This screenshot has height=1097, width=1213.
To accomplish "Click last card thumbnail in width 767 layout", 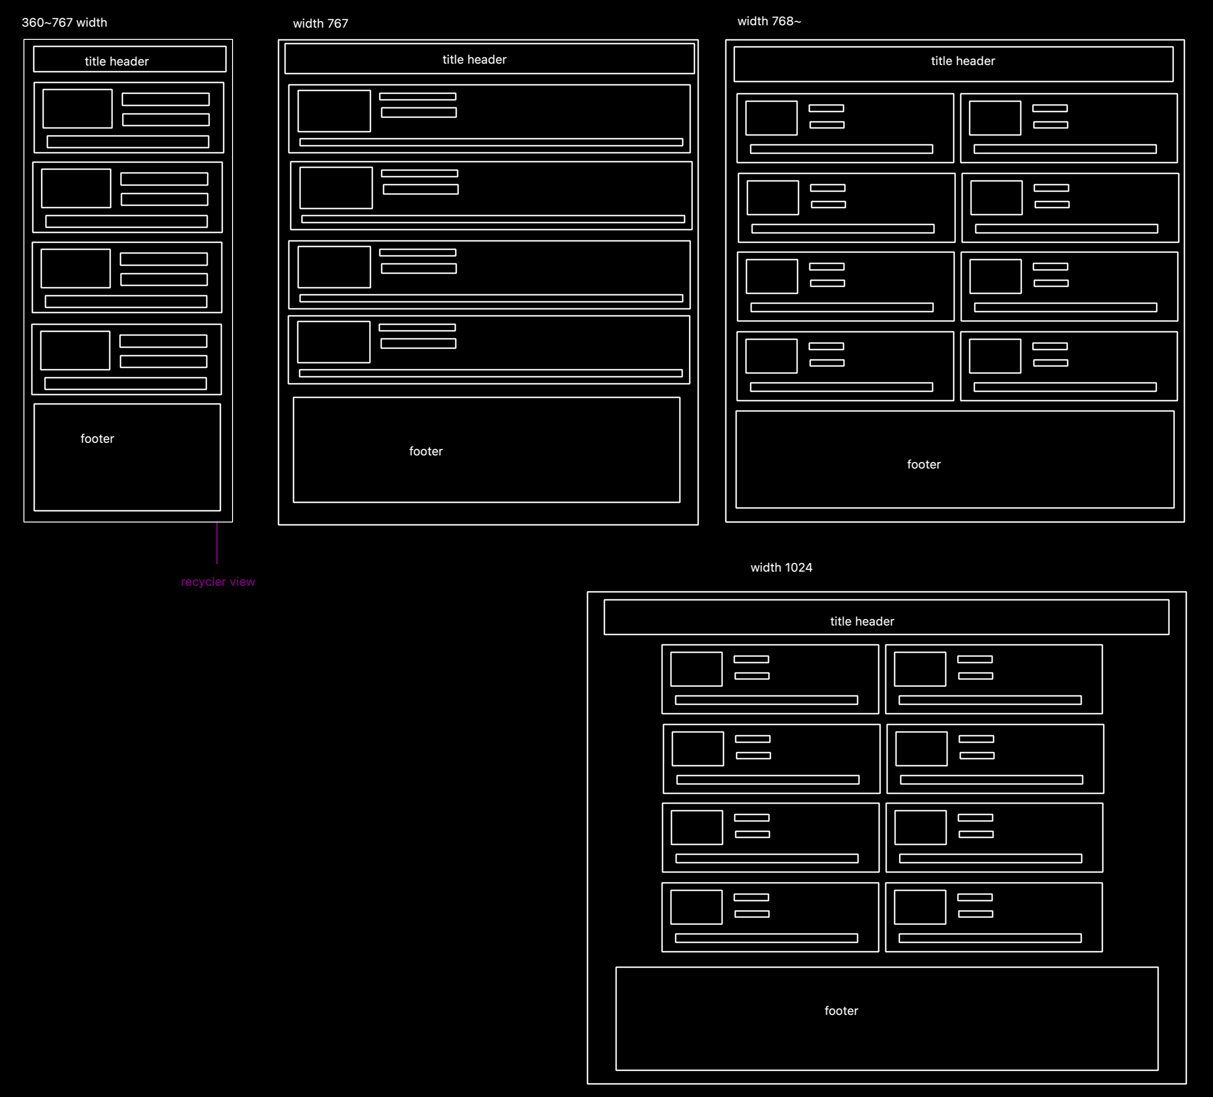I will click(333, 342).
